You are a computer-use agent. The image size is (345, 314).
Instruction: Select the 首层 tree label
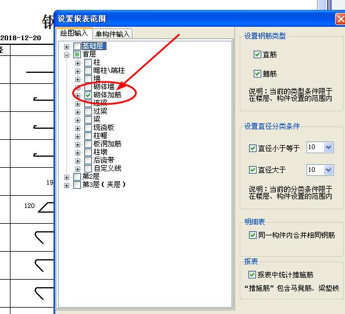[89, 54]
